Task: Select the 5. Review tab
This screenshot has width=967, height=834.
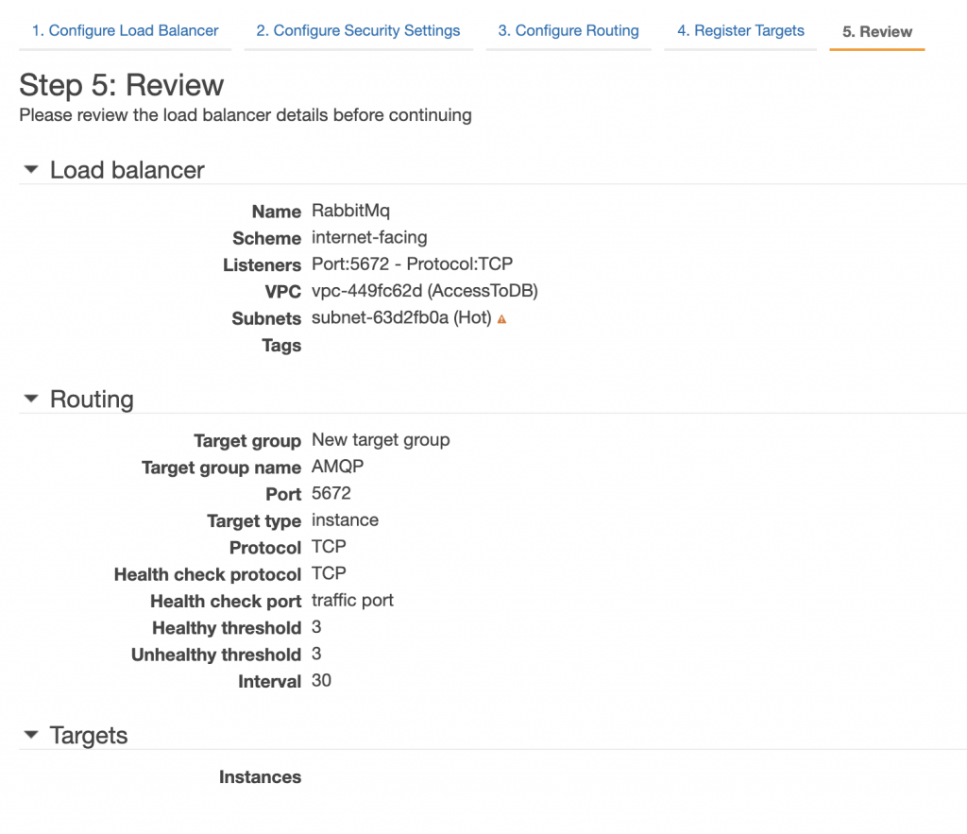Action: click(877, 31)
